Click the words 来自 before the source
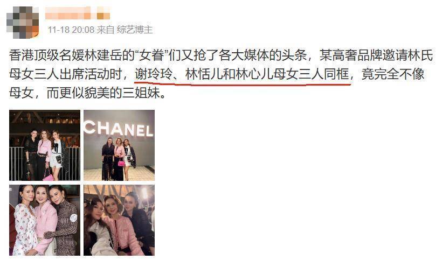Image resolution: width=442 pixels, height=260 pixels. click(106, 30)
